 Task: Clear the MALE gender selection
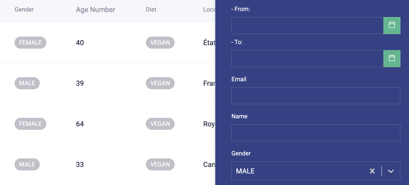click(372, 171)
